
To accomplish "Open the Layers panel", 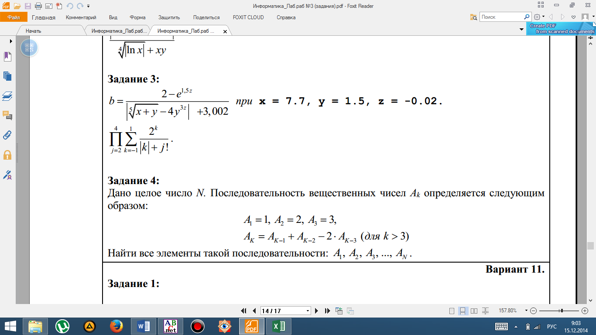I will (7, 96).
